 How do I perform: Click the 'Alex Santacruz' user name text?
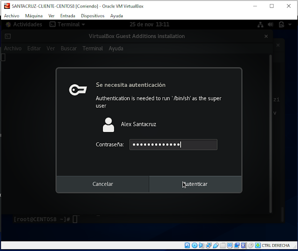139,124
